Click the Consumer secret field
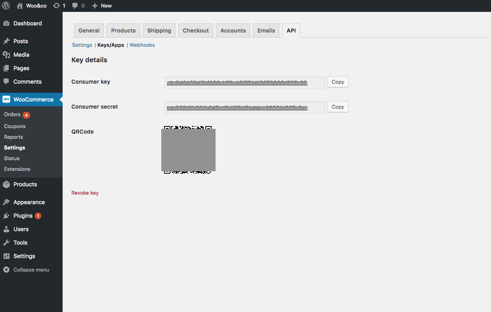This screenshot has width=491, height=312. point(245,107)
